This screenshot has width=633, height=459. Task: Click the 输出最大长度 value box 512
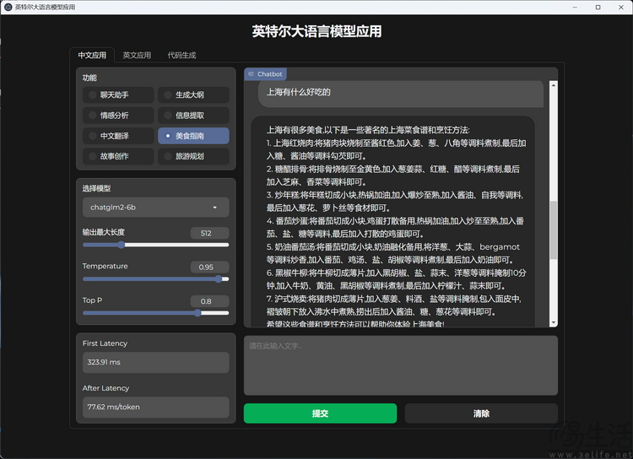[209, 233]
